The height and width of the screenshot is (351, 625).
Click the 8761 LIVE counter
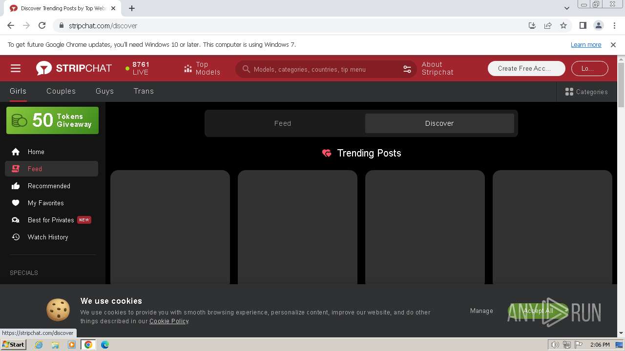[138, 68]
